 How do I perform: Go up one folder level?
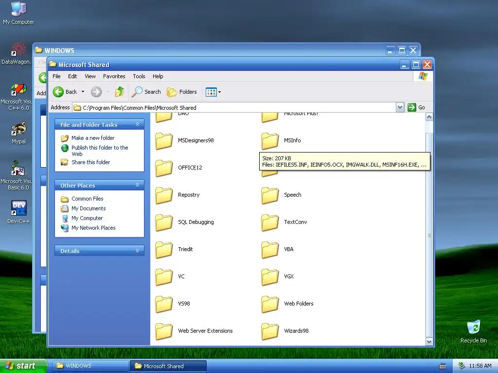coord(120,92)
